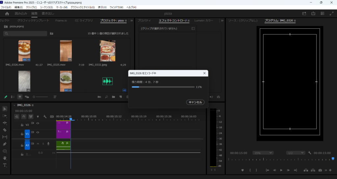Select the Pen tool
Screen dimensions: 337x179
click(5, 144)
